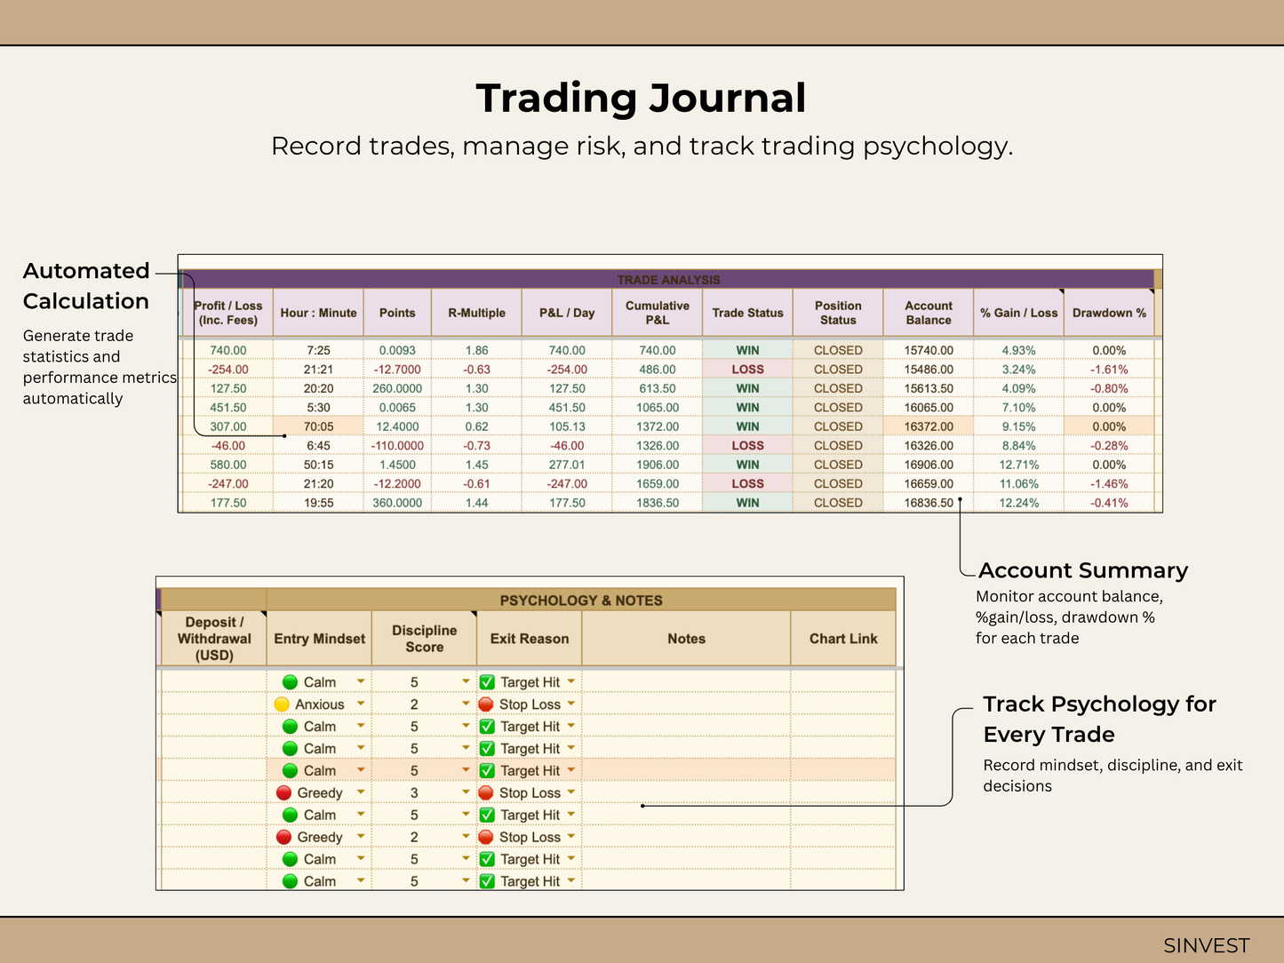Click the TRADE ANALYSIS section banner
Screen dimensions: 1284x963
[x=668, y=280]
